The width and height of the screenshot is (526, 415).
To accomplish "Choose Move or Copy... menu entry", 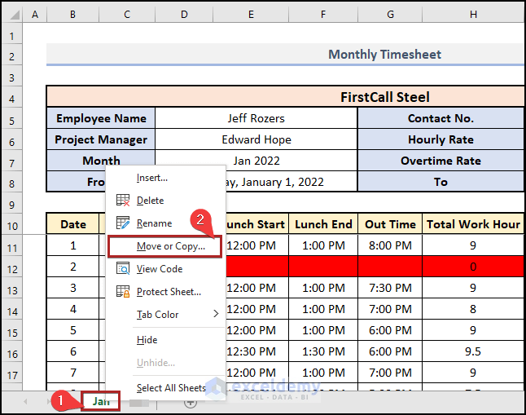I will [164, 246].
